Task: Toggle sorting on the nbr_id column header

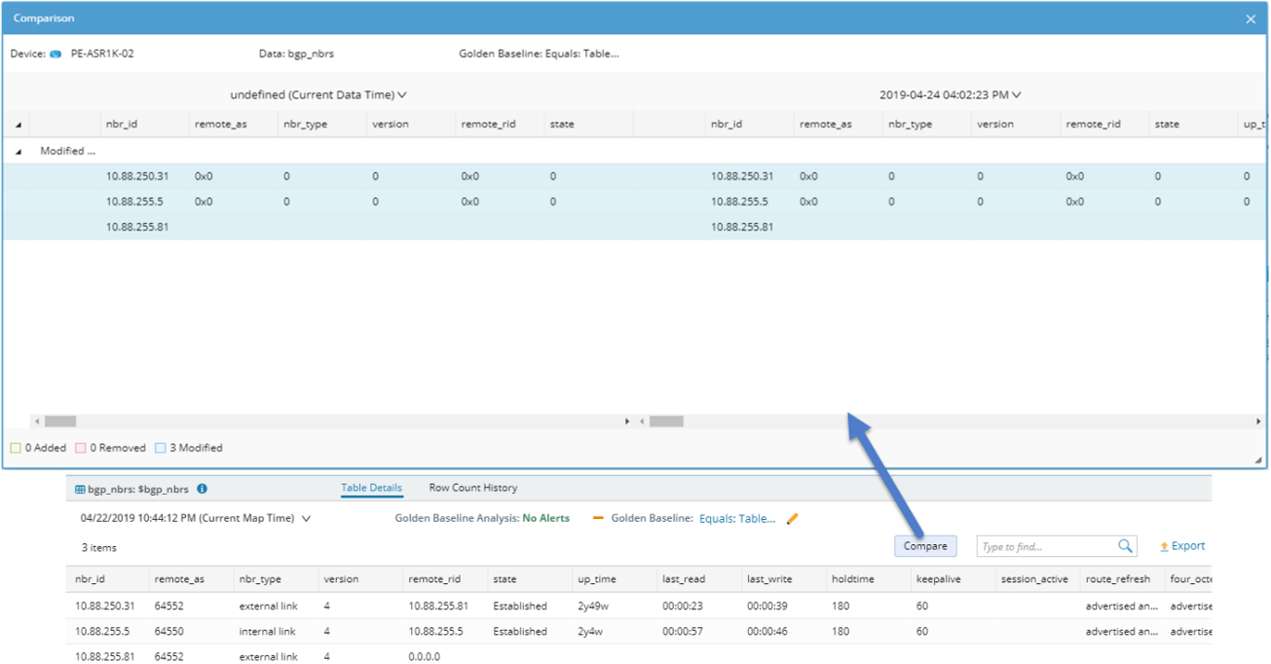Action: [123, 124]
